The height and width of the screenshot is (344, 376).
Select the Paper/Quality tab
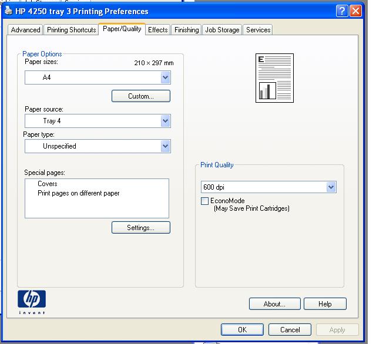point(122,29)
